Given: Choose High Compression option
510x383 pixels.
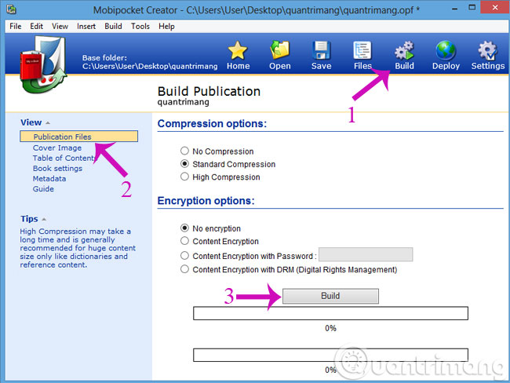Looking at the screenshot, I should (x=184, y=177).
